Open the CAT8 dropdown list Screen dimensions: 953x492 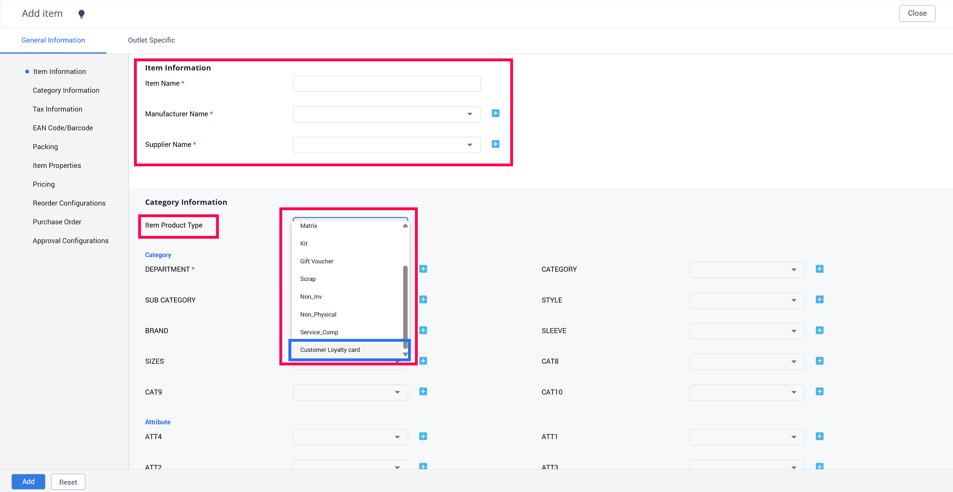(x=746, y=361)
